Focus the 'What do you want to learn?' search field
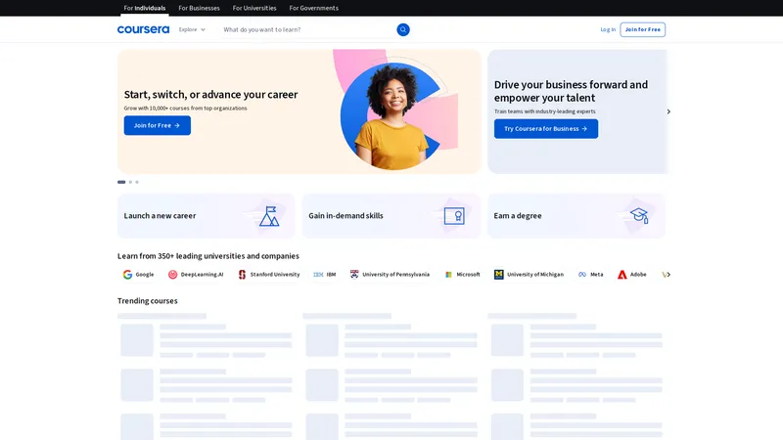Image resolution: width=783 pixels, height=440 pixels. [303, 29]
